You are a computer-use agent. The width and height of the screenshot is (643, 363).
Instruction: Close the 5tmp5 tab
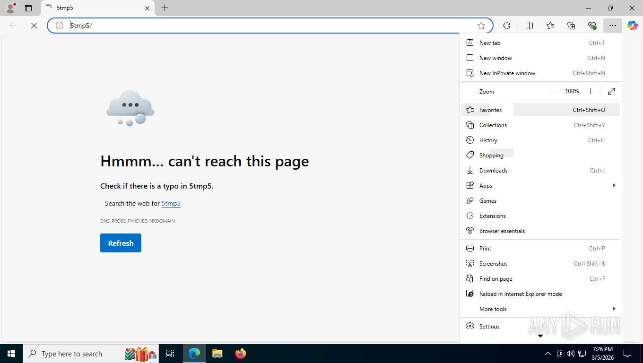click(x=147, y=8)
